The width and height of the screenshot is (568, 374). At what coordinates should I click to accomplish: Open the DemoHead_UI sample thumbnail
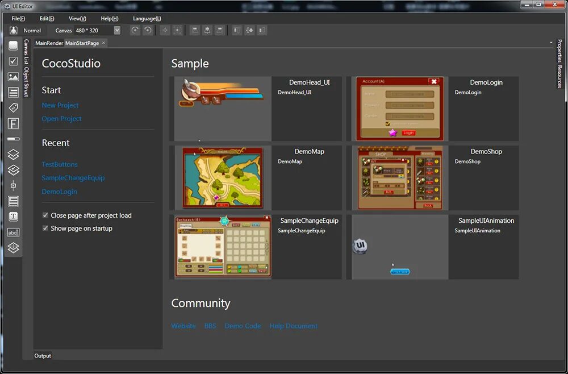pos(223,109)
